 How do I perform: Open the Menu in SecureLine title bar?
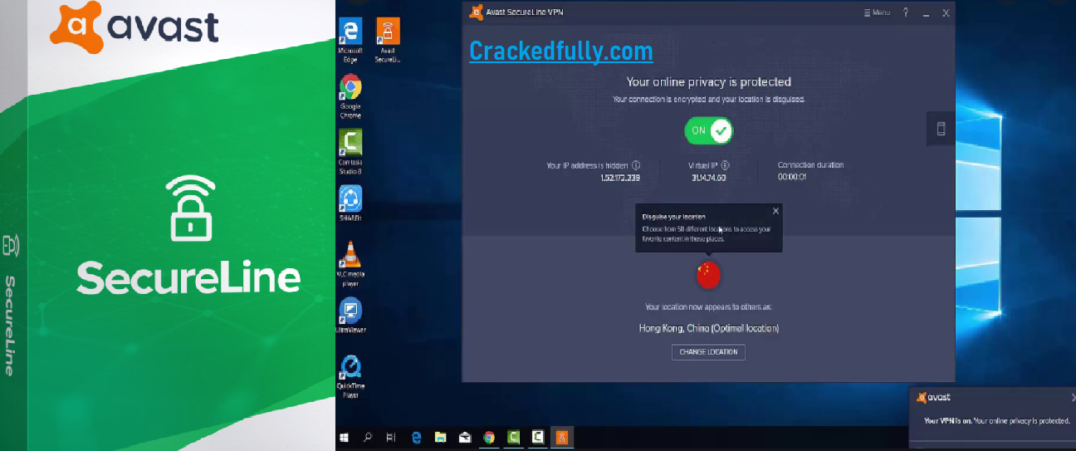[x=877, y=12]
